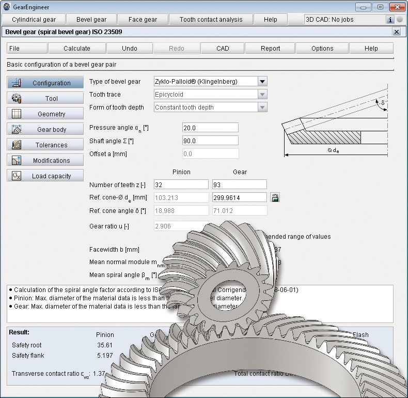Click the Tool gear cutter icon
Screen dimensions: 408x398
click(x=17, y=98)
